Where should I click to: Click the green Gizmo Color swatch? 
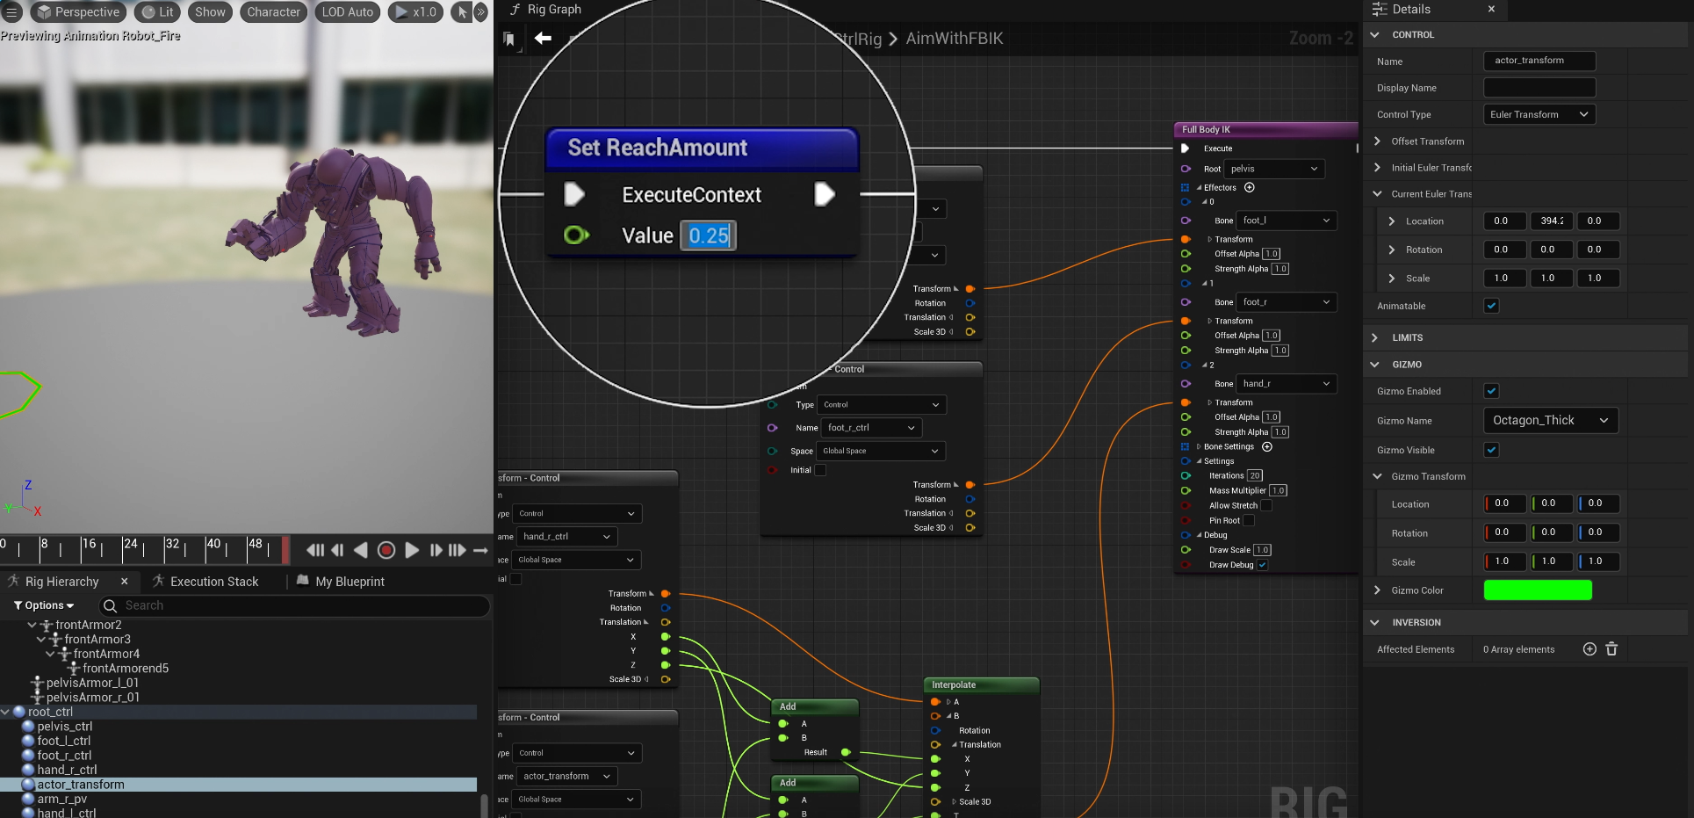click(1537, 590)
